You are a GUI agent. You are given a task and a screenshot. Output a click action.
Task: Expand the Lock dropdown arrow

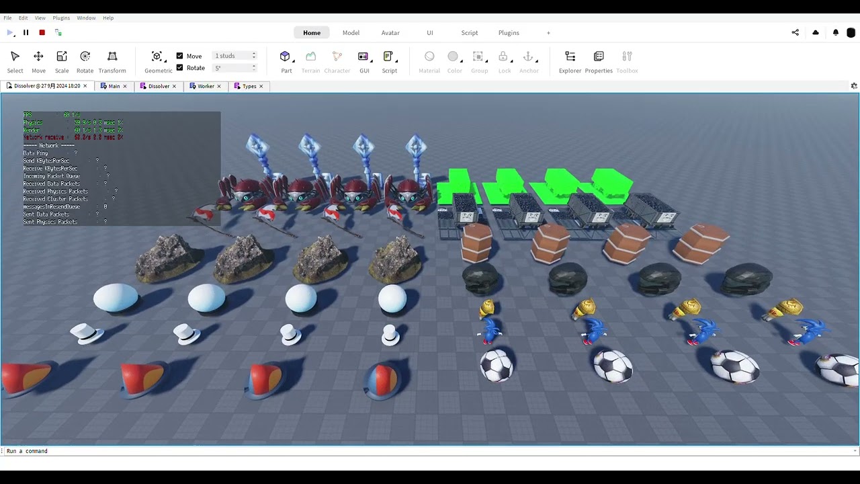click(x=511, y=62)
